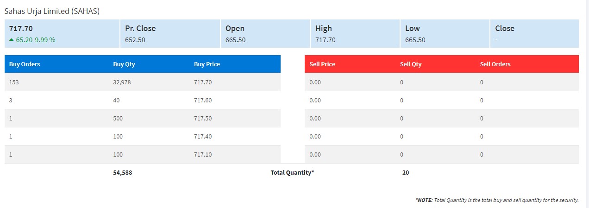Click the NOTE about Total Quantity footnote
Viewport: 589px width, 208px height.
497,200
